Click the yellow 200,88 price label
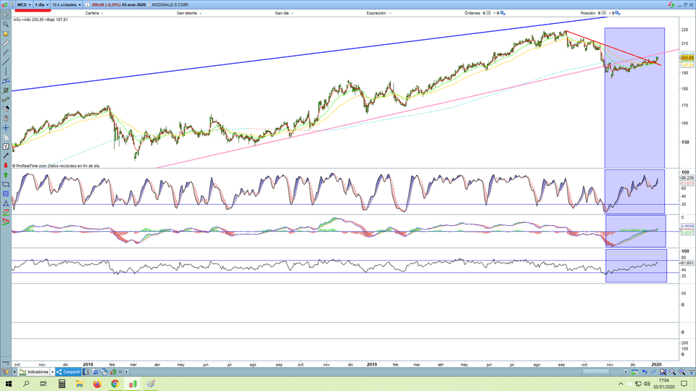This screenshot has height=391, width=696. coord(688,57)
